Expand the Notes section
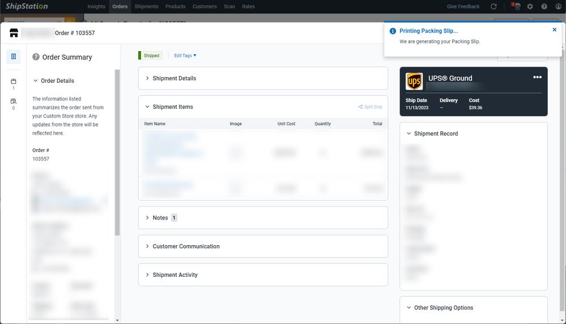Screen dimensions: 566x324 (160, 218)
